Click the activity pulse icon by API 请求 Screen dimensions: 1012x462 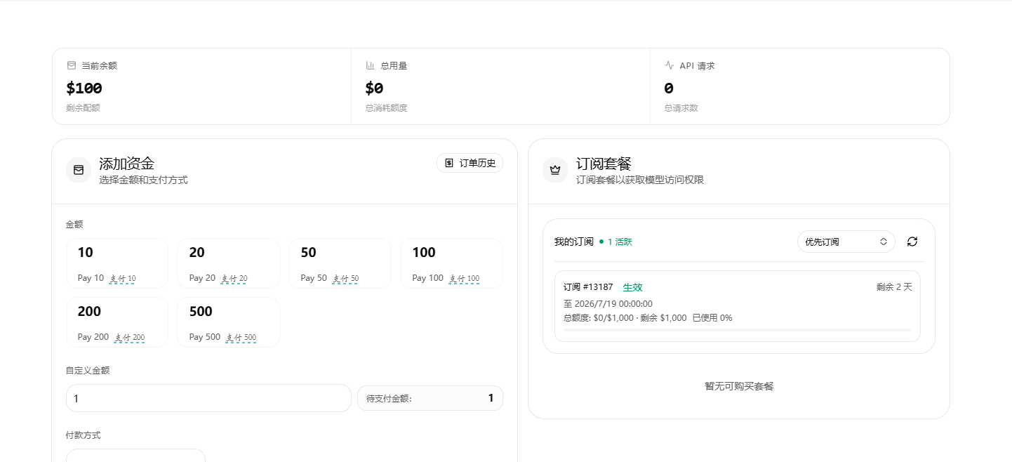669,65
